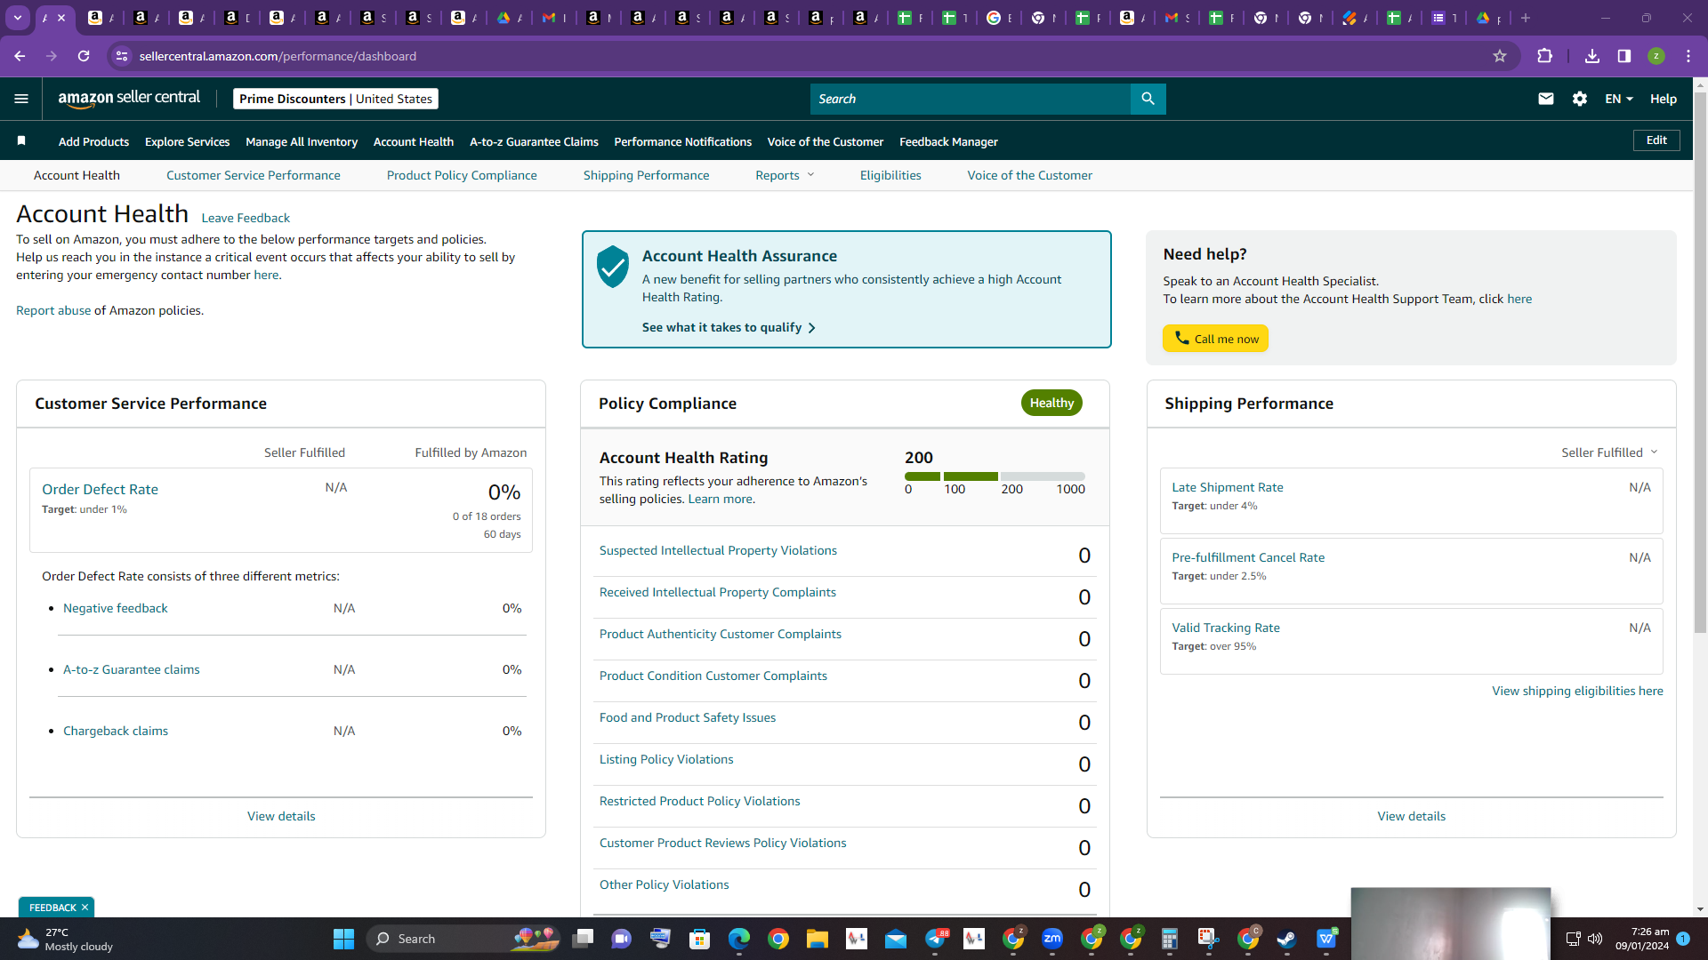Open the settings gear icon
The image size is (1708, 960).
coord(1580,99)
